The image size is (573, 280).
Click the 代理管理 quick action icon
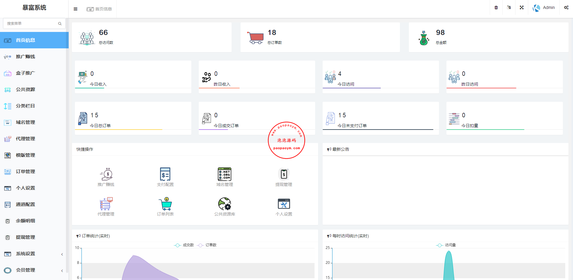click(x=106, y=204)
